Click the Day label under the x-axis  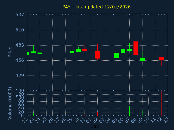pyautogui.click(x=94, y=126)
